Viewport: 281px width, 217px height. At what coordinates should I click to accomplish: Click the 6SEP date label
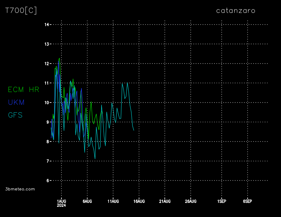[247, 201]
